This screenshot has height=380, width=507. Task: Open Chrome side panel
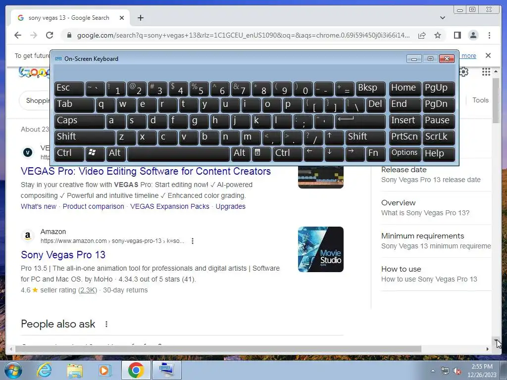click(x=457, y=35)
